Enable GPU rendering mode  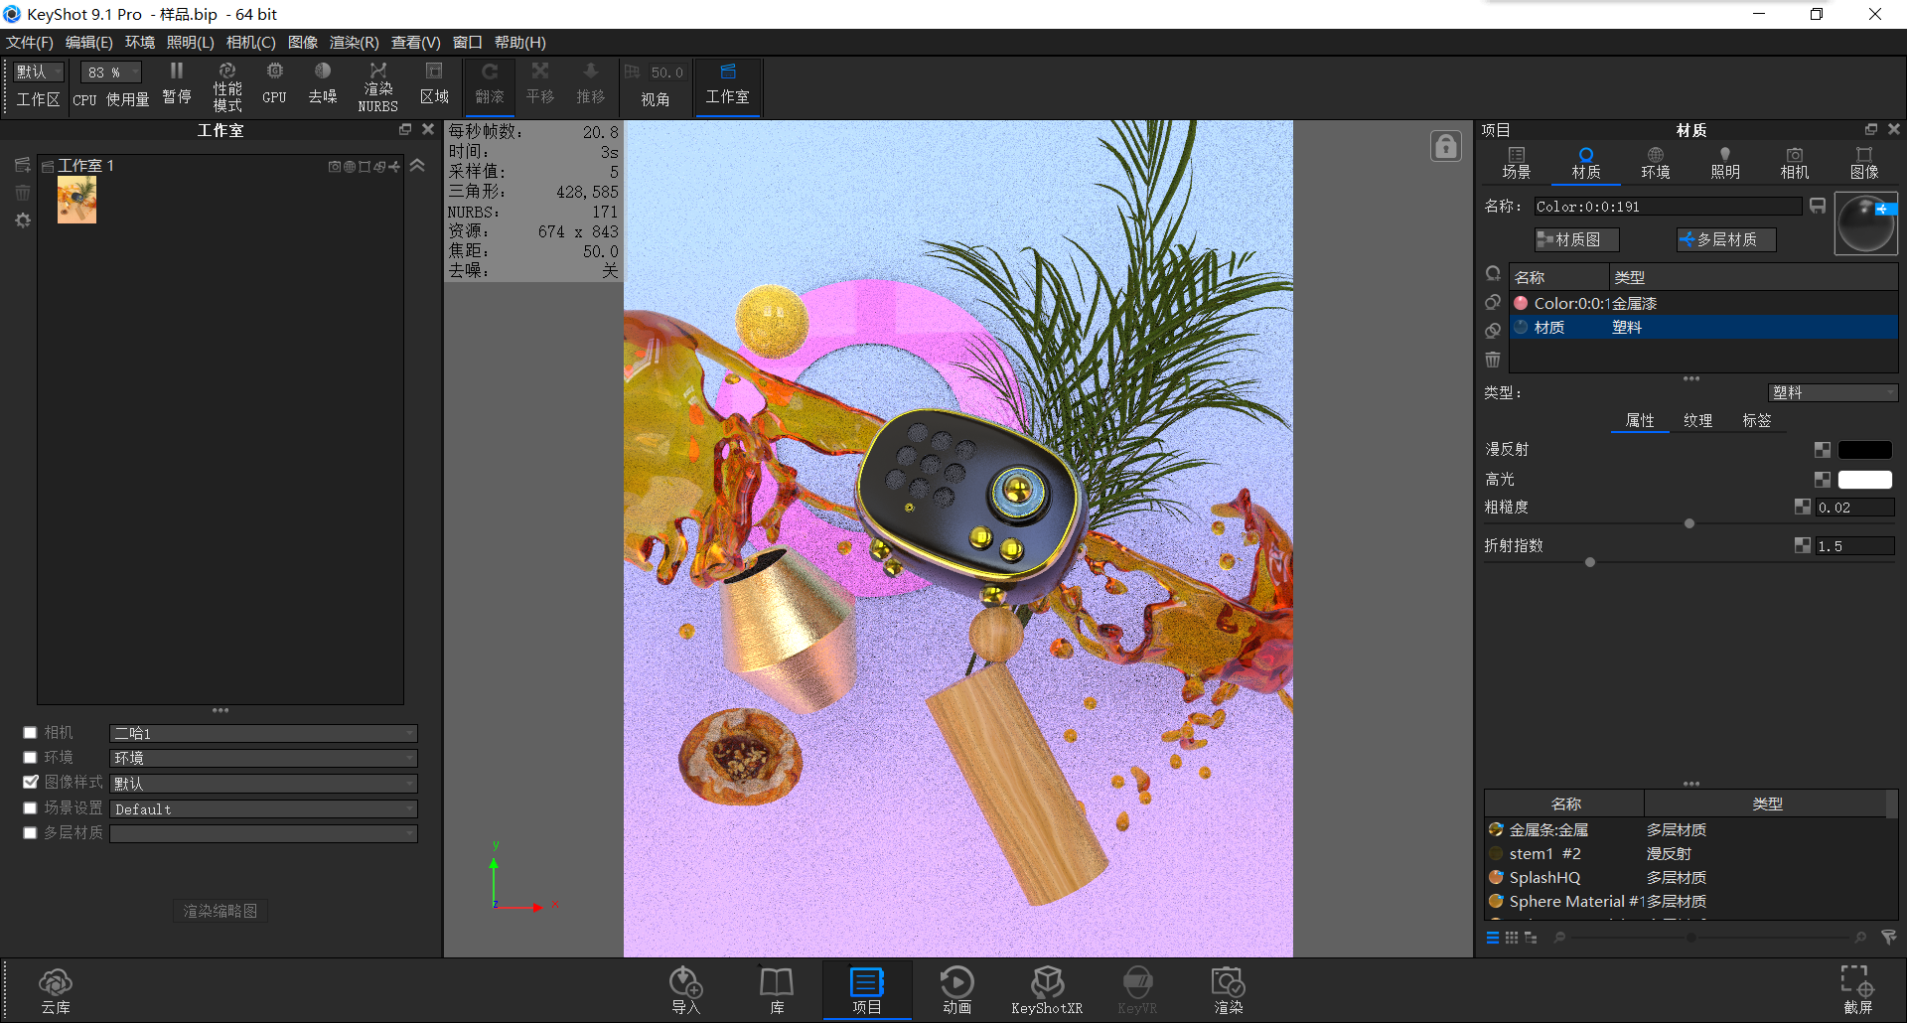coord(273,84)
